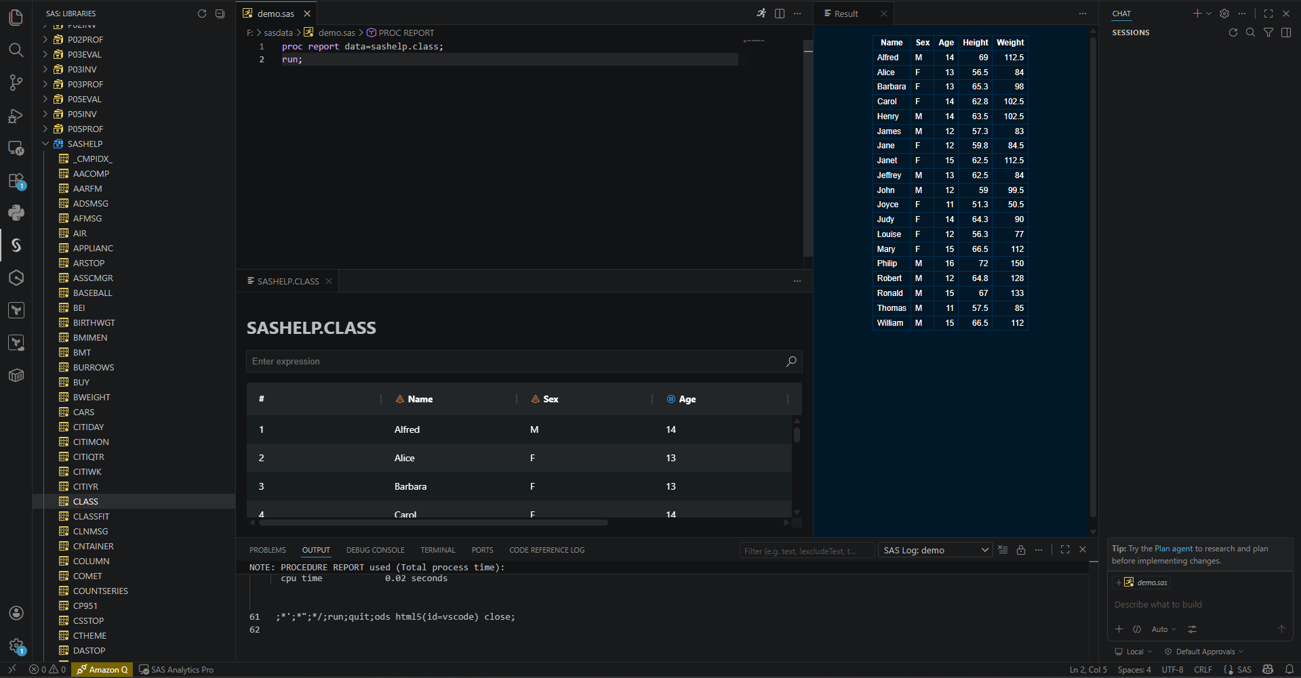Click the Plan agent link in tip

tap(1173, 549)
